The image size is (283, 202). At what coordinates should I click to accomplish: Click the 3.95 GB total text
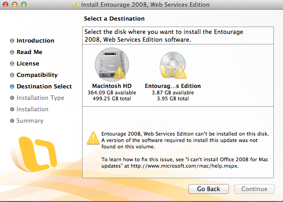173,98
